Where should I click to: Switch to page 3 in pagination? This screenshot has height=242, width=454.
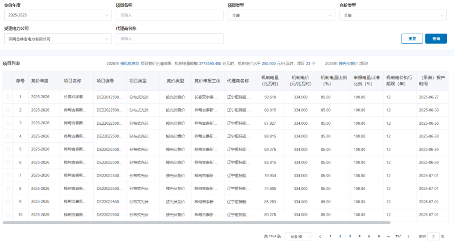pos(350,236)
